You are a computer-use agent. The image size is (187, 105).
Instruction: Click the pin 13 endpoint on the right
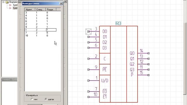point(148,59)
